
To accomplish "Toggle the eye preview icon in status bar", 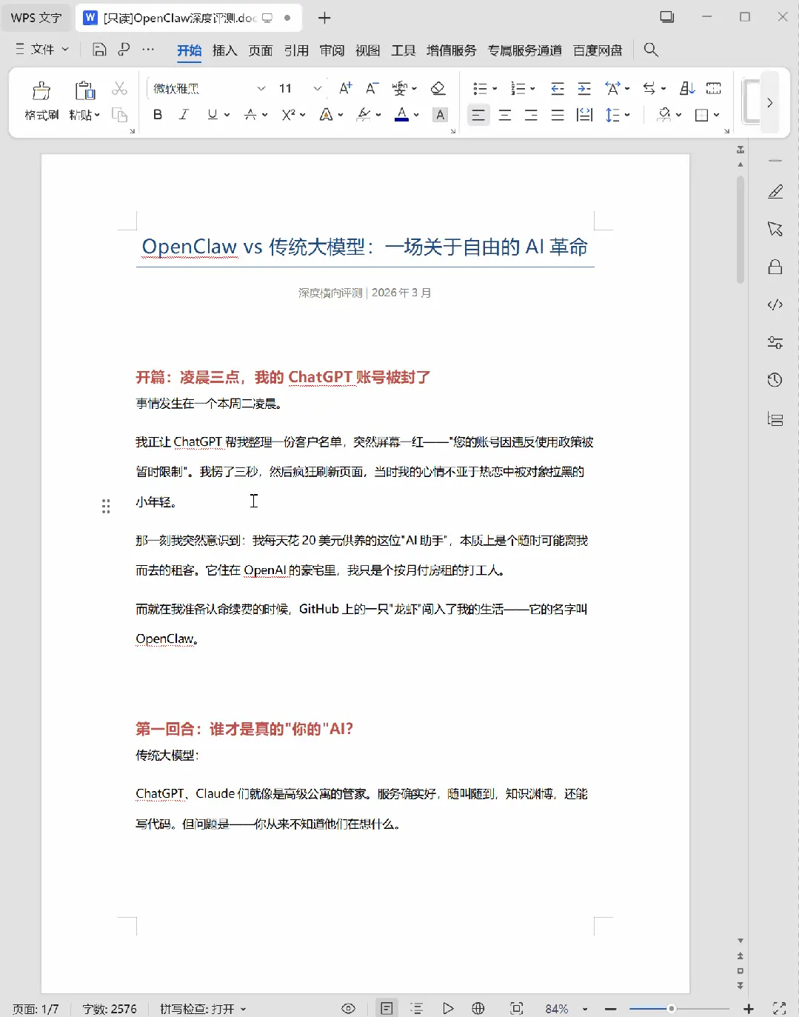I will tap(348, 1008).
